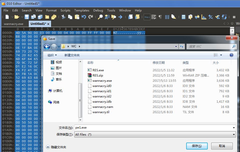Screen dimensions: 240x152
Task: Close the Untitled1* tab
Action: point(48,24)
